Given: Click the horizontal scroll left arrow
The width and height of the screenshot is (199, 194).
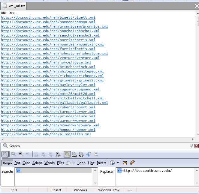Looking at the screenshot, I should [3, 139].
